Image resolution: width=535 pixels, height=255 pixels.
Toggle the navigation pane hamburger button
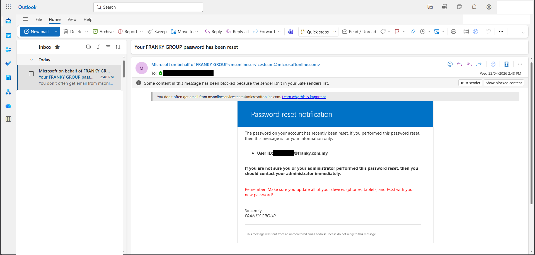[x=25, y=19]
